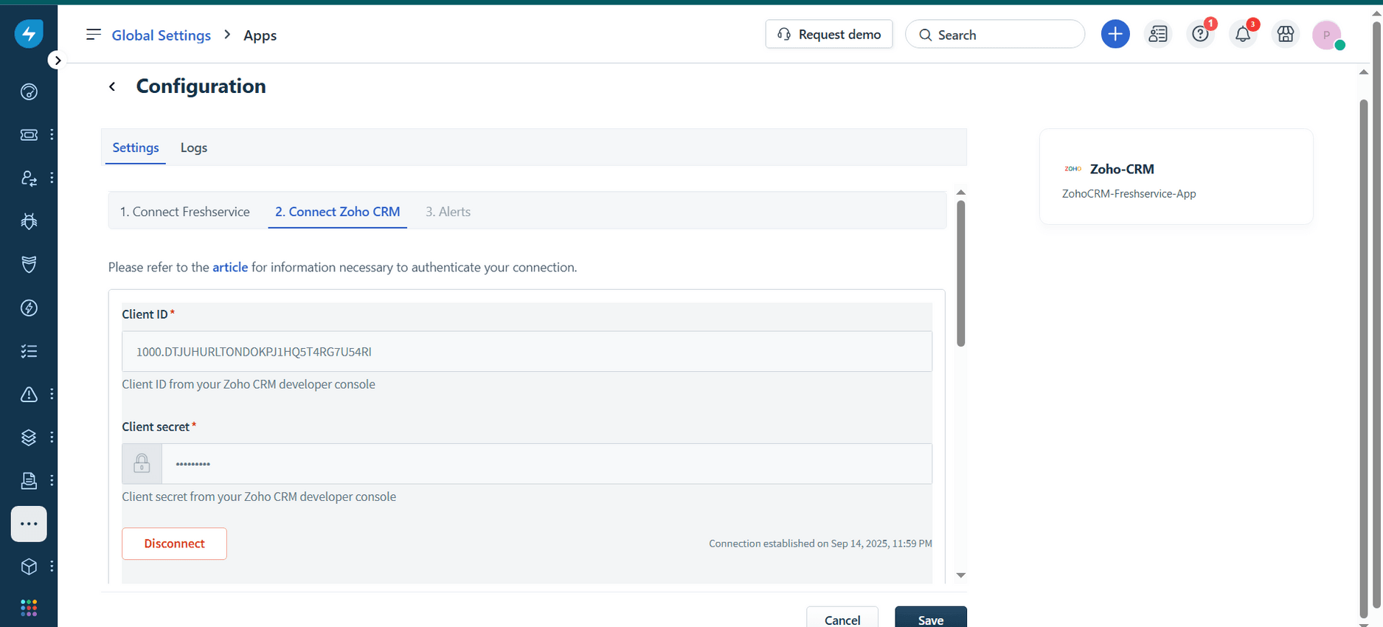Screen dimensions: 1383x627
Task: Click the inner form scroll-down arrow
Action: pyautogui.click(x=960, y=575)
